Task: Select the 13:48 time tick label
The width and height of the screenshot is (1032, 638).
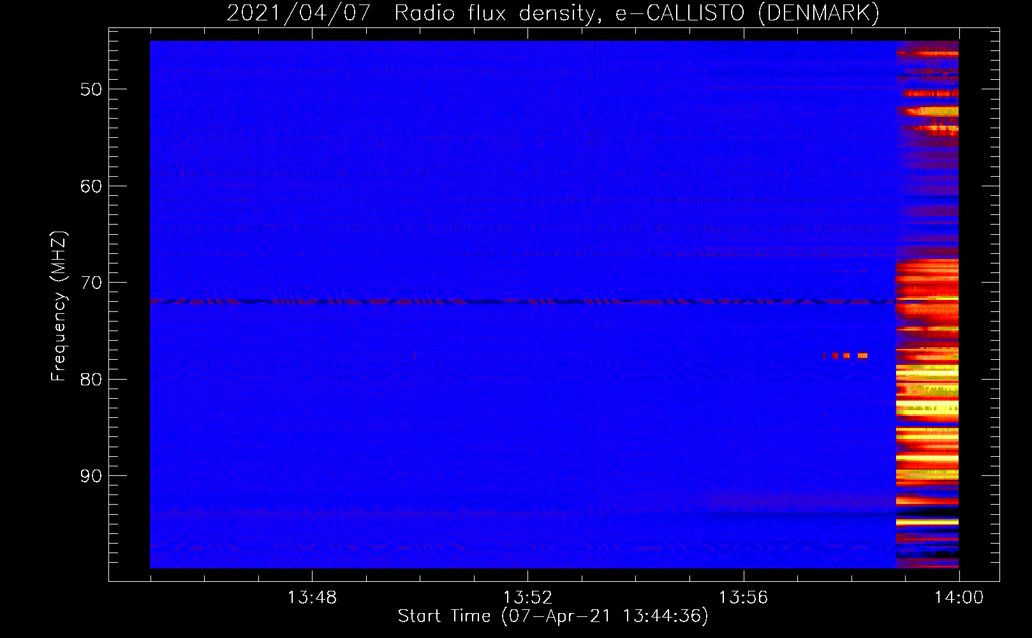Action: click(x=312, y=597)
